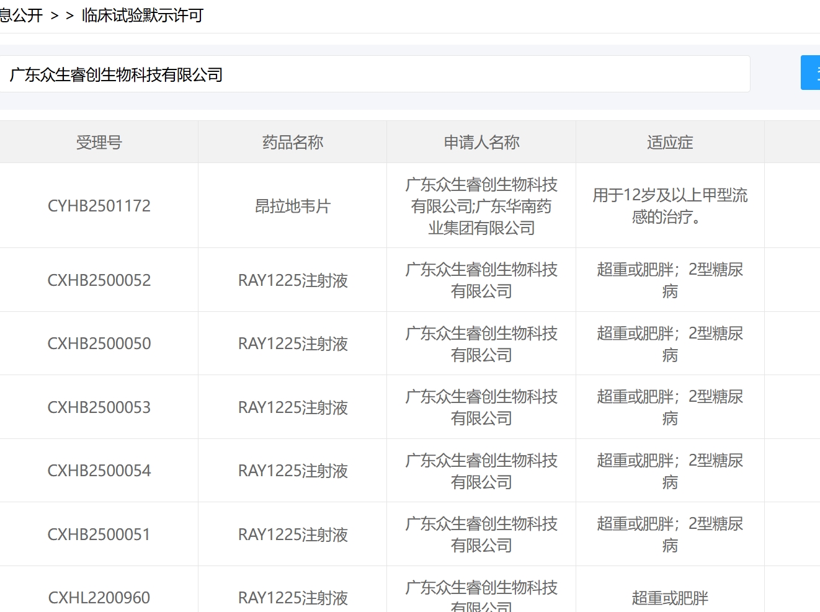The width and height of the screenshot is (820, 612).
Task: Click the 适应症 column header
Action: (x=670, y=143)
